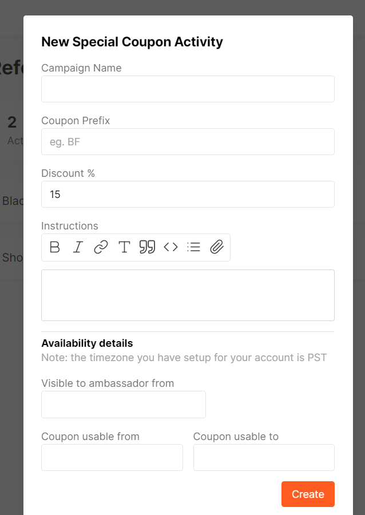This screenshot has height=515, width=365.
Task: Attach a file using the paperclip icon
Action: pos(217,247)
